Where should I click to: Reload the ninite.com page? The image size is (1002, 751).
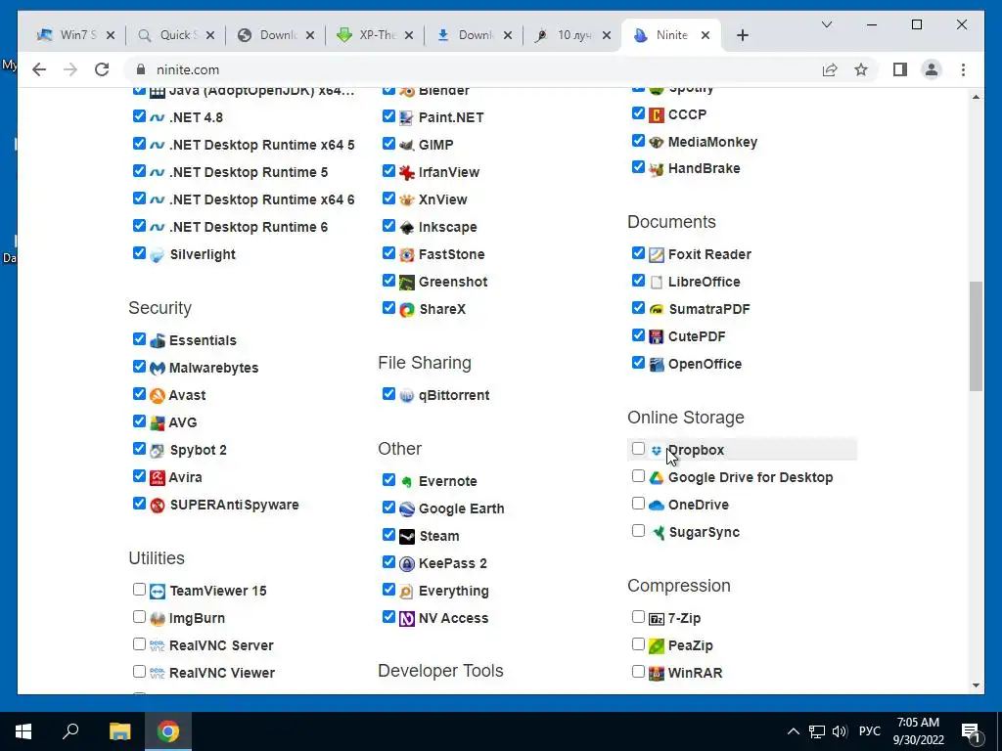(102, 69)
